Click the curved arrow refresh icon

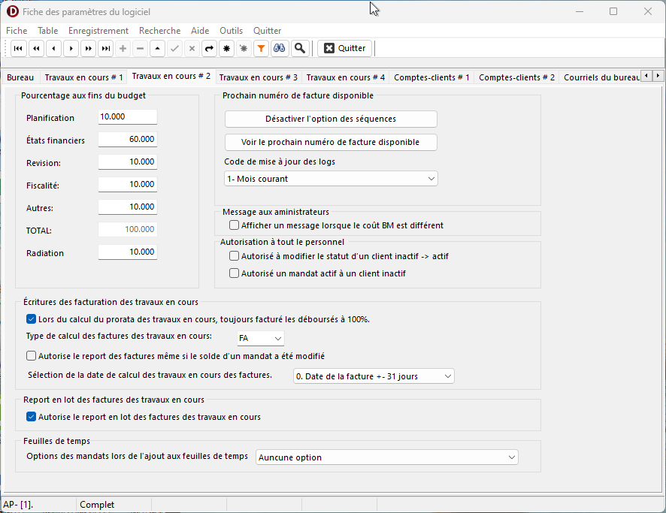click(210, 48)
